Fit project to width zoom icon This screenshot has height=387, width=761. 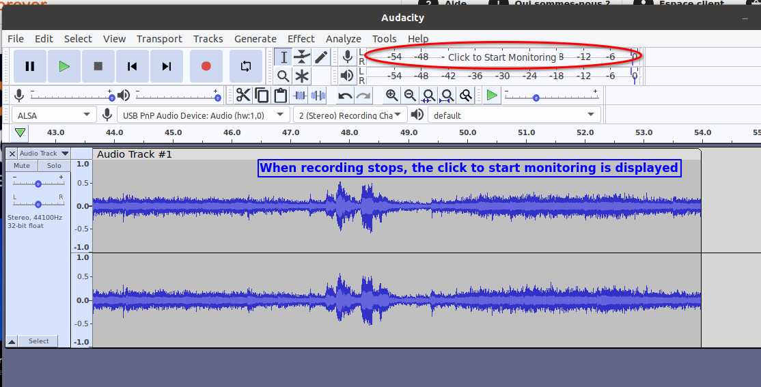pyautogui.click(x=447, y=95)
